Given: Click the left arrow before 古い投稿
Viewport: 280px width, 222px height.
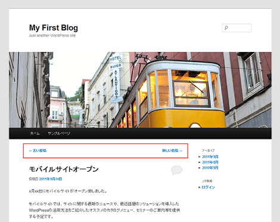Looking at the screenshot, I should pos(30,151).
